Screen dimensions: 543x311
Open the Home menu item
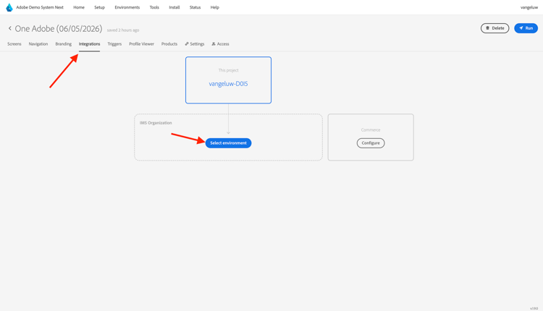coord(79,7)
